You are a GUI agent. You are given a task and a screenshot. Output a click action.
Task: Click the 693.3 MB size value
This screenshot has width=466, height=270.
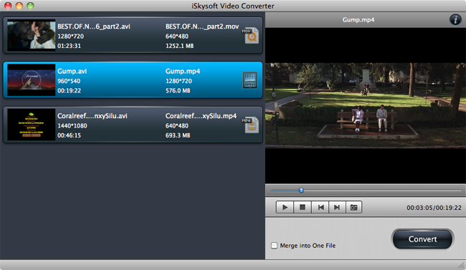click(178, 135)
